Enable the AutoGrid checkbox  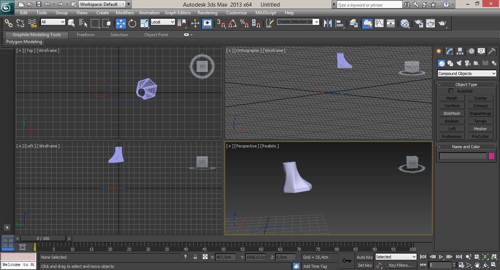(451, 91)
